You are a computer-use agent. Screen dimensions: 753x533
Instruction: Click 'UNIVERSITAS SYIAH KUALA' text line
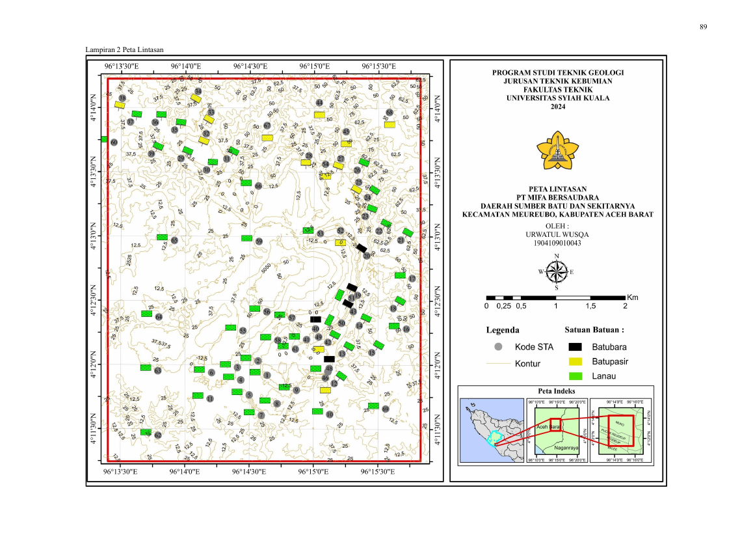[x=557, y=98]
